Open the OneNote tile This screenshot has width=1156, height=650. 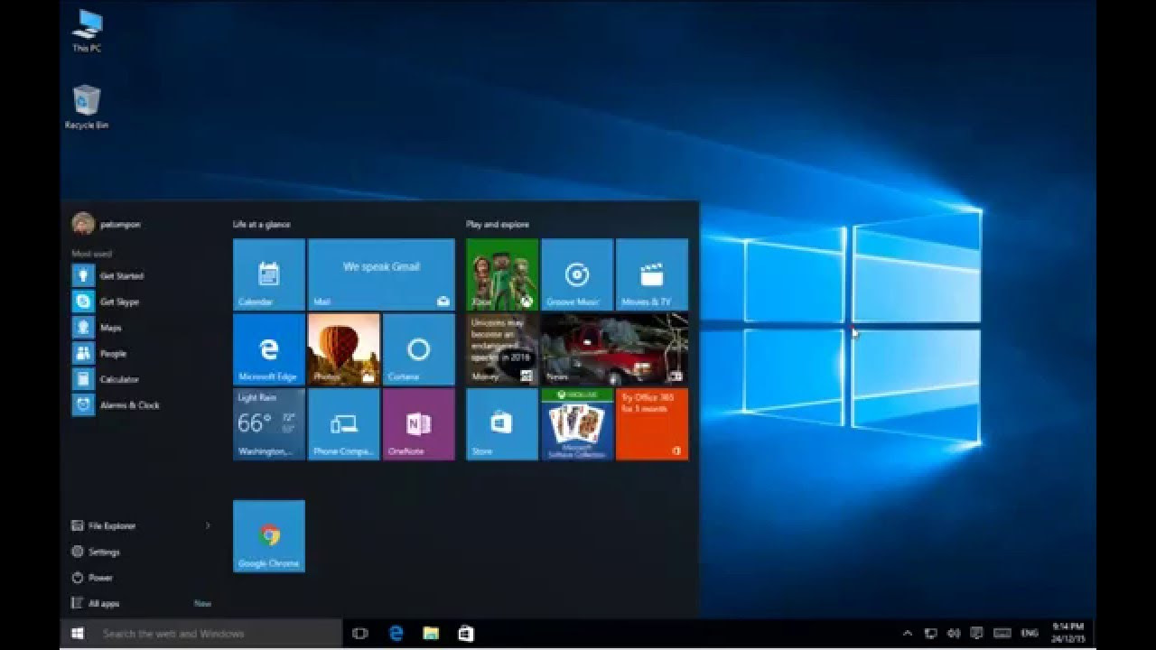click(419, 424)
